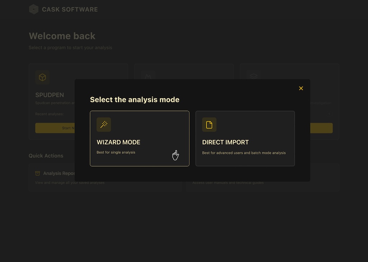Viewport: 368px width, 262px height.
Task: Click the layers icon on third program card
Action: (x=254, y=76)
